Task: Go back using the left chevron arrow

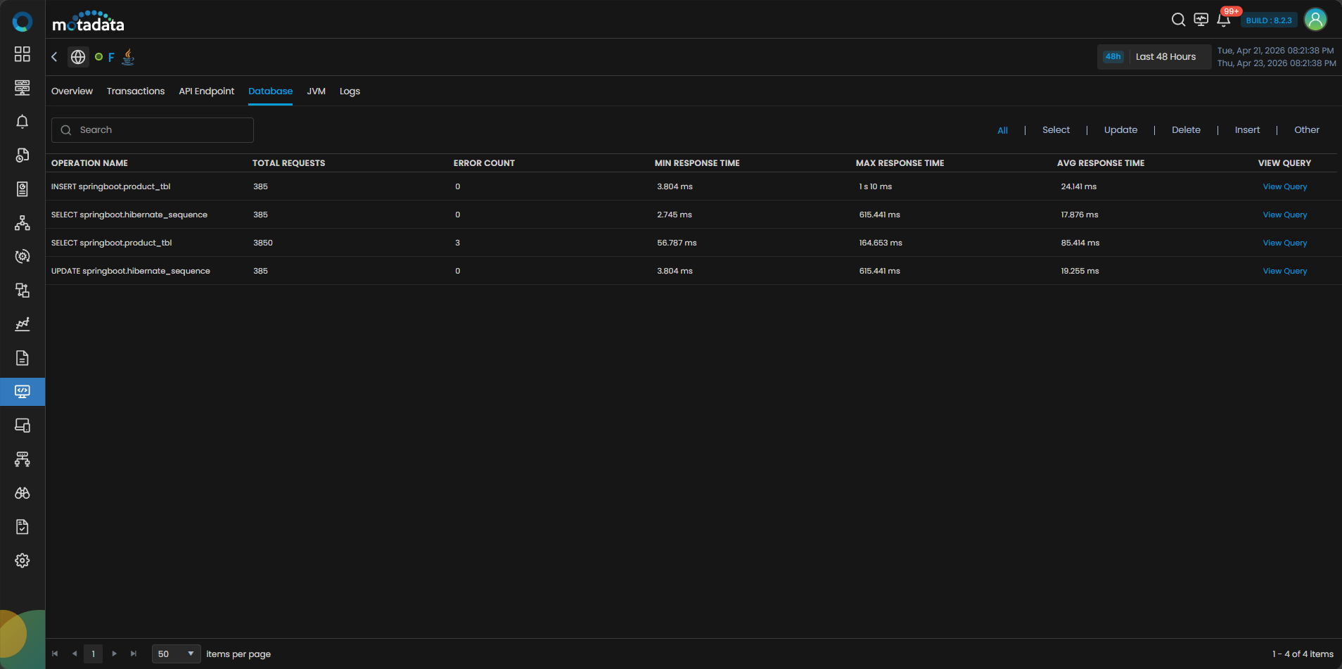Action: pyautogui.click(x=54, y=57)
